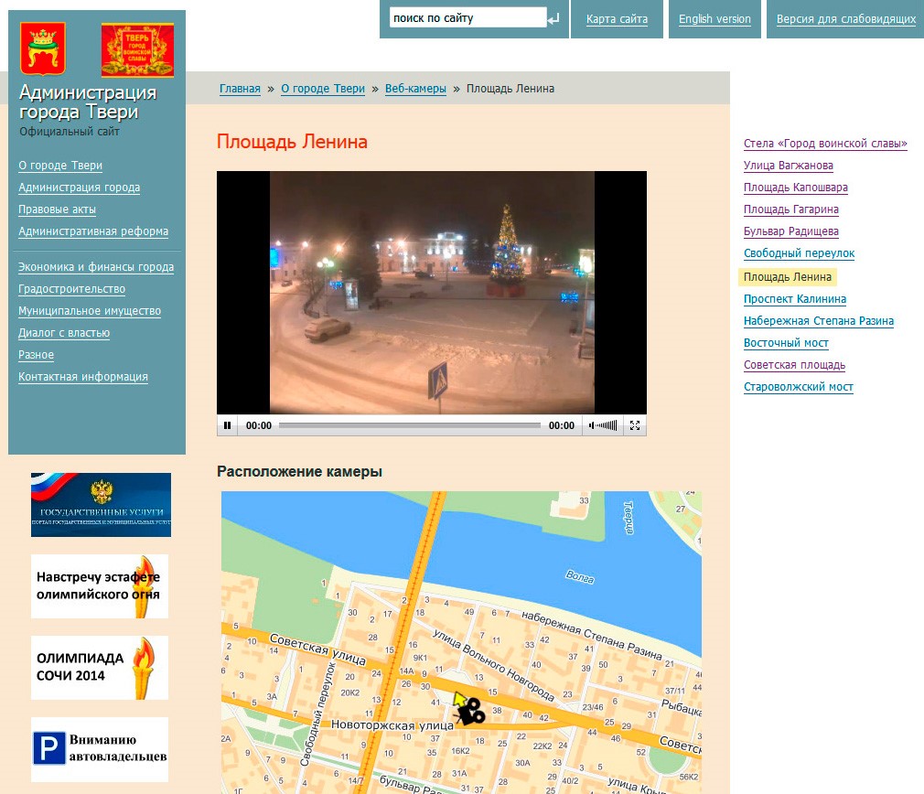Adjust the video volume level bars
This screenshot has width=924, height=794.
click(608, 425)
